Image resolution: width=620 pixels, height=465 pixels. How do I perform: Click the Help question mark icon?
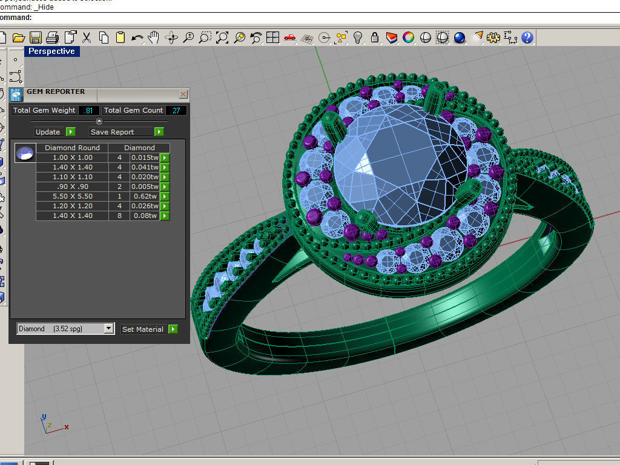point(527,38)
